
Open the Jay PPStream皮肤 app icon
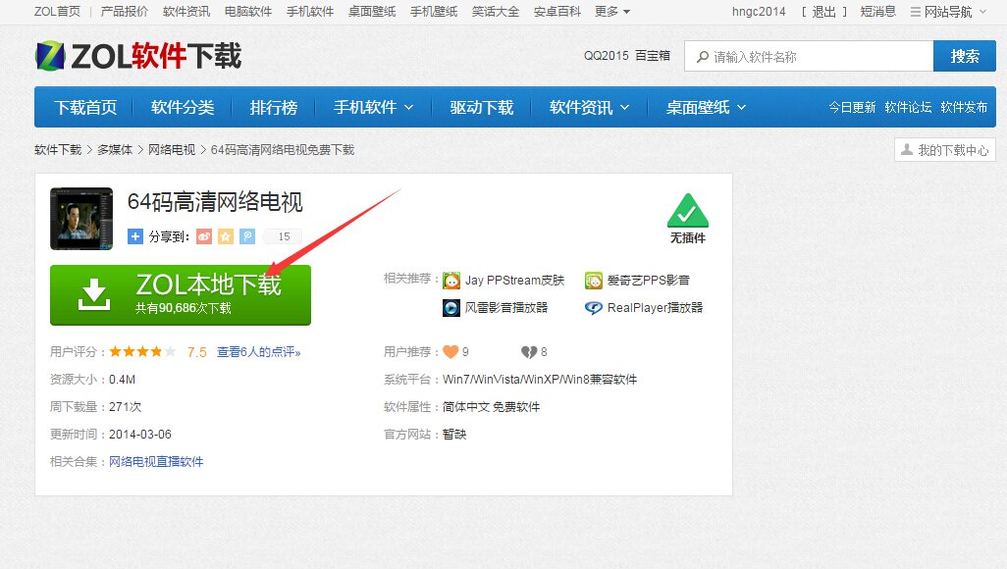click(451, 280)
